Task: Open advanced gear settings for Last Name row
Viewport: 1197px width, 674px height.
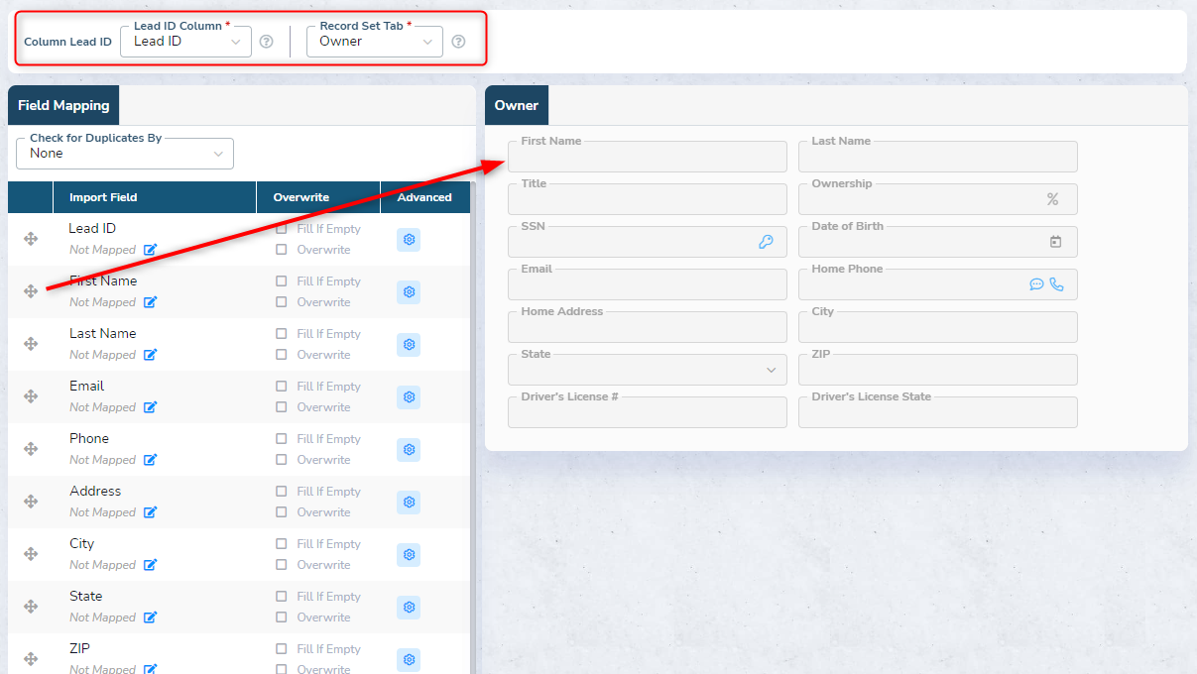Action: [409, 345]
